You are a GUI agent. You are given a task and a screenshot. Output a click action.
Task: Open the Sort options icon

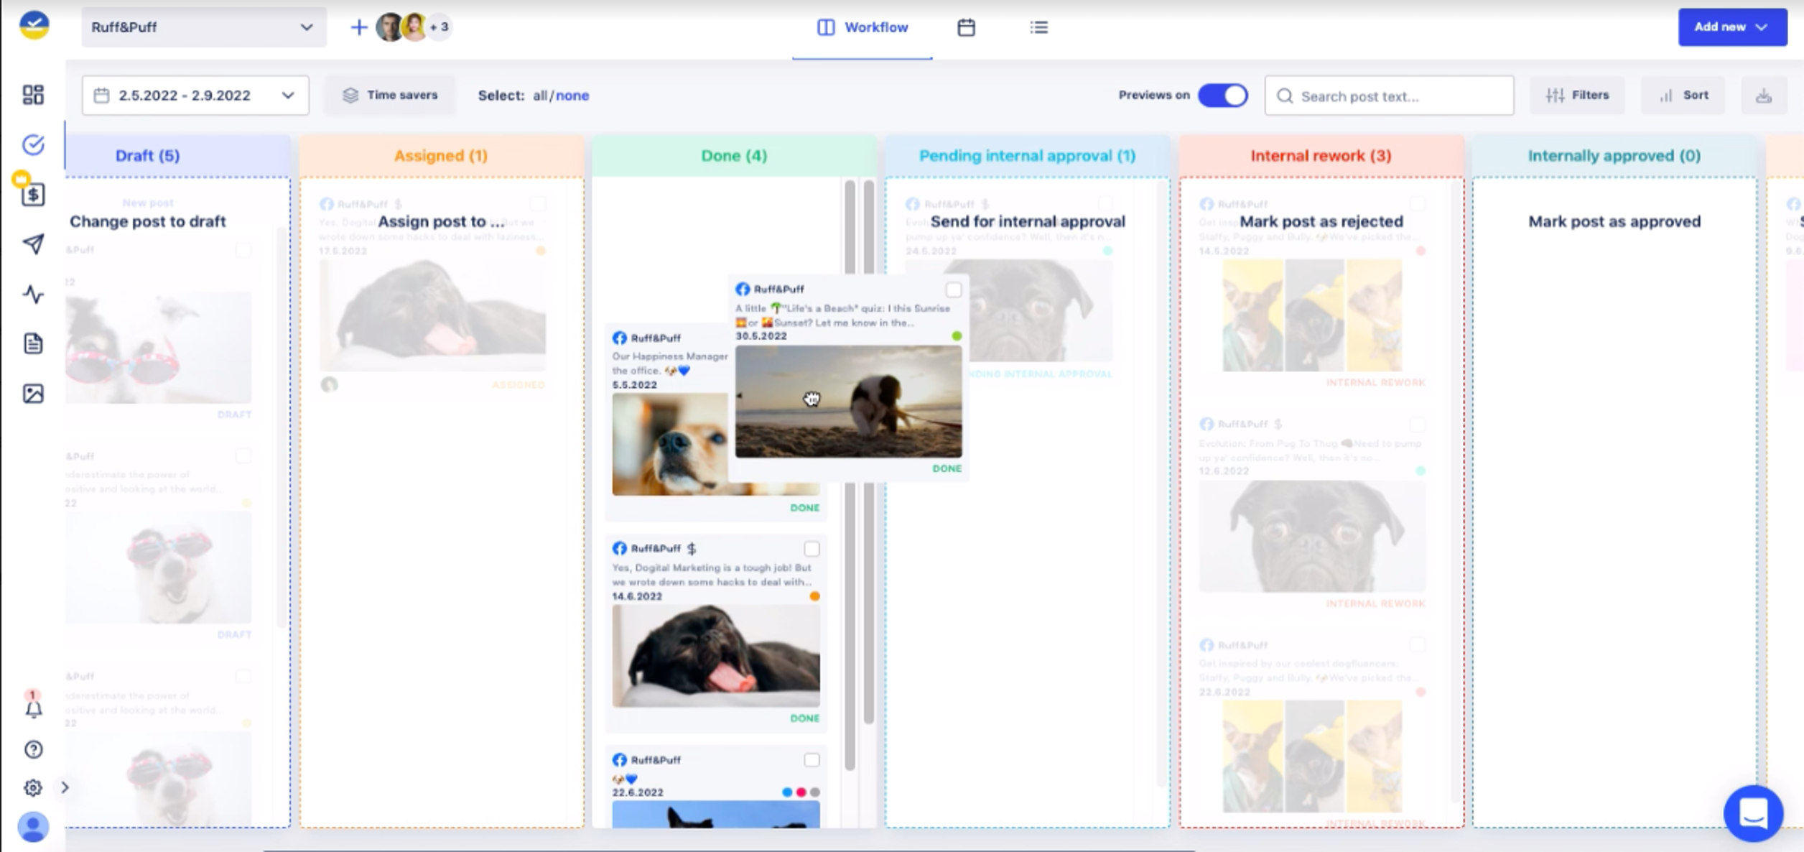pos(1683,94)
